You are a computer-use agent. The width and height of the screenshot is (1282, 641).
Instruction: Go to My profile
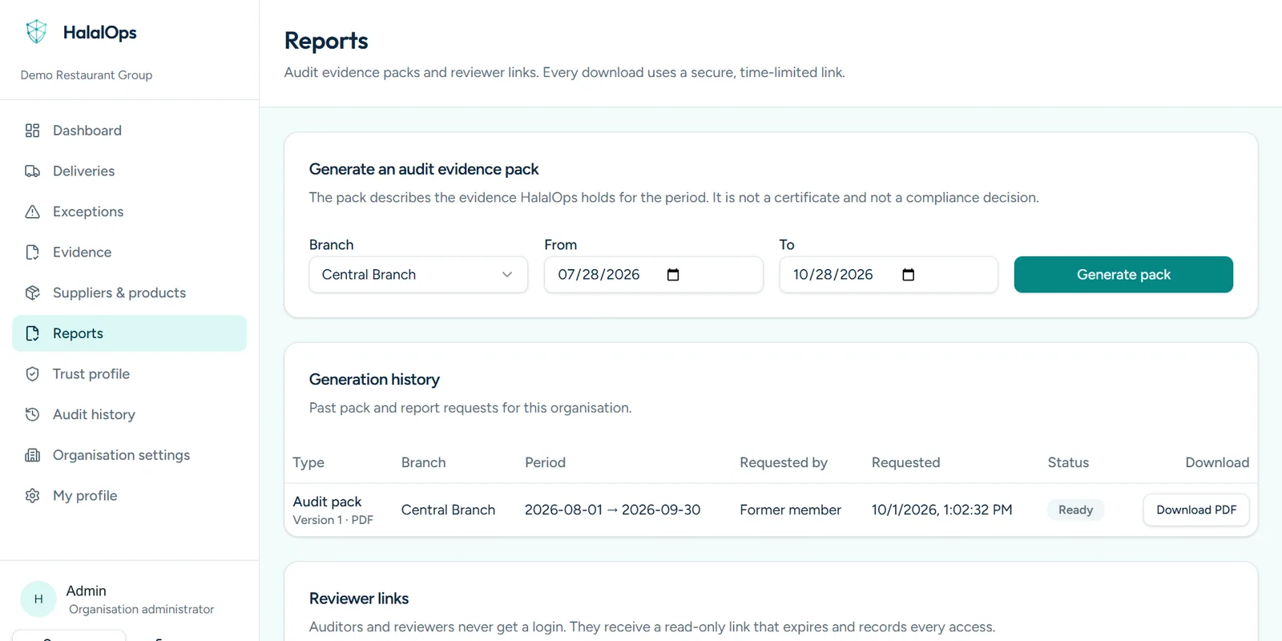(x=129, y=496)
